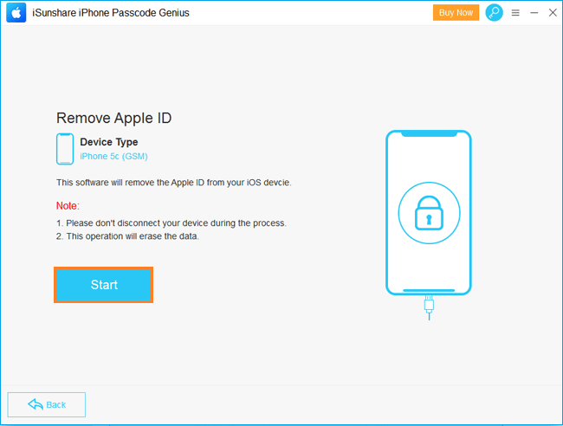Click the padlock icon in phone illustration

click(x=429, y=213)
